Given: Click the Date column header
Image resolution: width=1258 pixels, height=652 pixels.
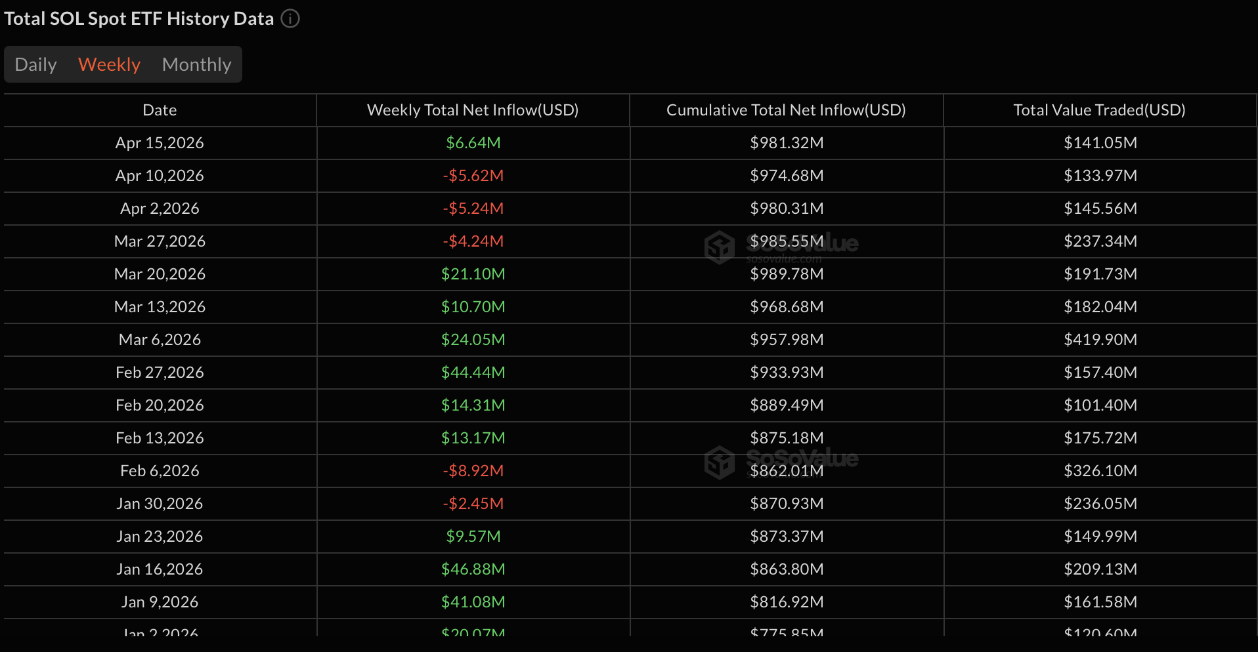Looking at the screenshot, I should coord(160,110).
